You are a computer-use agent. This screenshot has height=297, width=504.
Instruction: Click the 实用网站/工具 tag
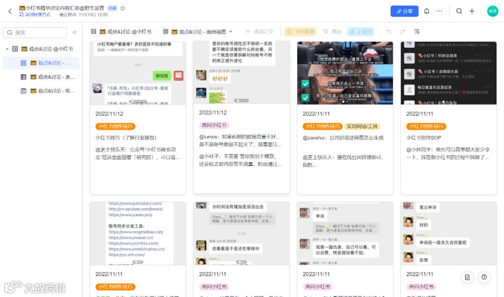click(362, 126)
